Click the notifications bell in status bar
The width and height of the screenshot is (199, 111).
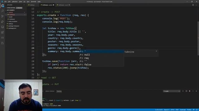(x=197, y=110)
